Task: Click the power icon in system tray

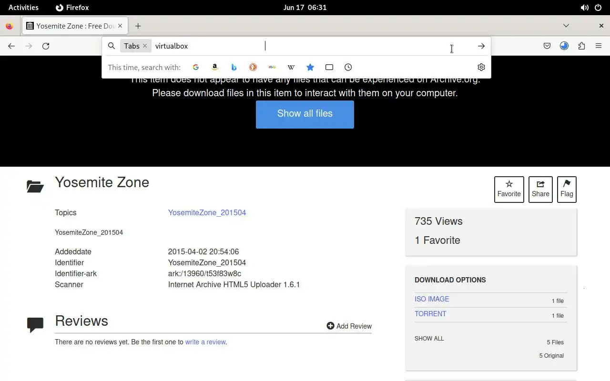Action: 598,8
